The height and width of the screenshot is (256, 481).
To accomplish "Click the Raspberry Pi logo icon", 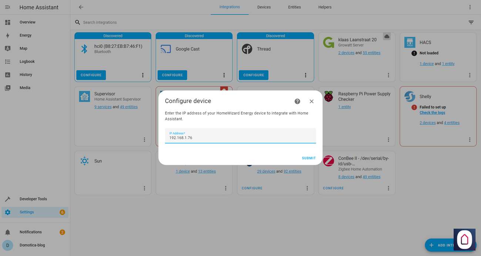I will click(329, 96).
